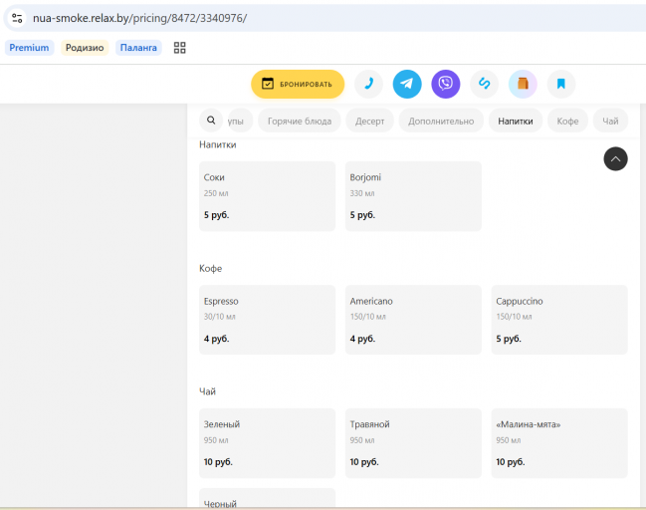Open the Americano item card
646x510 pixels.
(413, 320)
